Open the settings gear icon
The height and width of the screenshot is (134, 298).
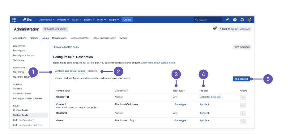click(x=242, y=19)
